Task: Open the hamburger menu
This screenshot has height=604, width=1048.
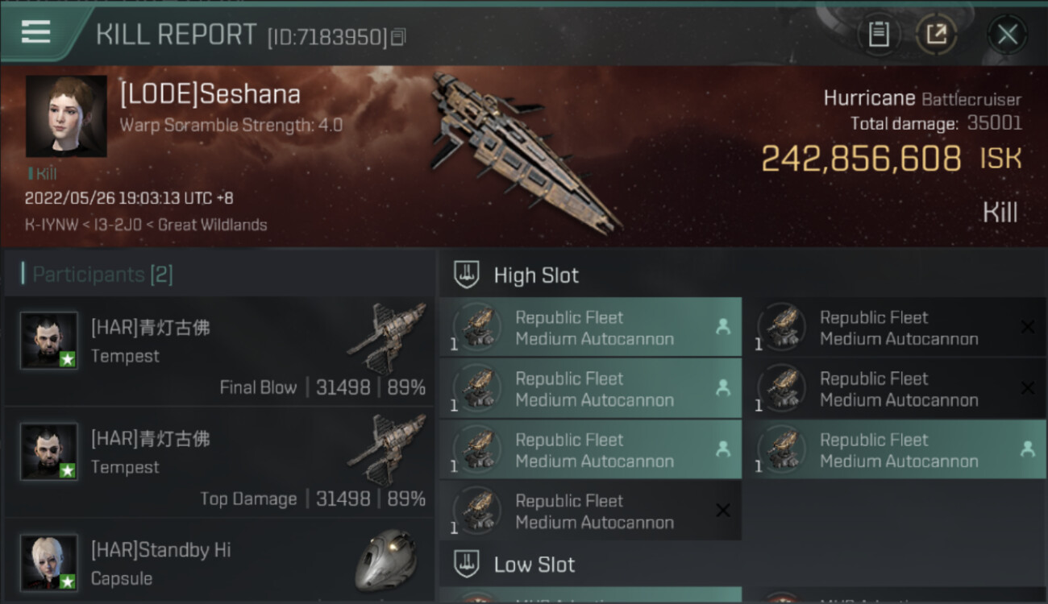Action: [36, 33]
